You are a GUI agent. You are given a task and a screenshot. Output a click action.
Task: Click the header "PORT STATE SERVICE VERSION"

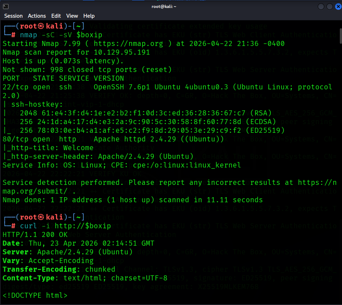63,79
